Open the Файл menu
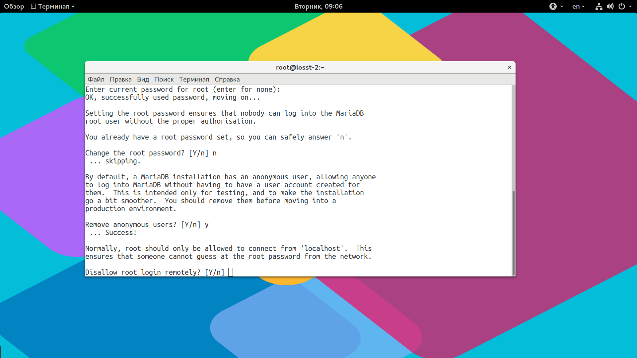The height and width of the screenshot is (358, 637). click(96, 79)
